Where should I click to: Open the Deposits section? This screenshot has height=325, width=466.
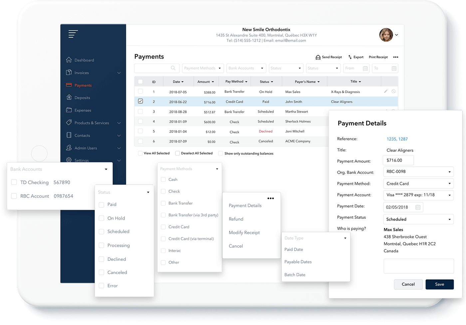tap(82, 98)
